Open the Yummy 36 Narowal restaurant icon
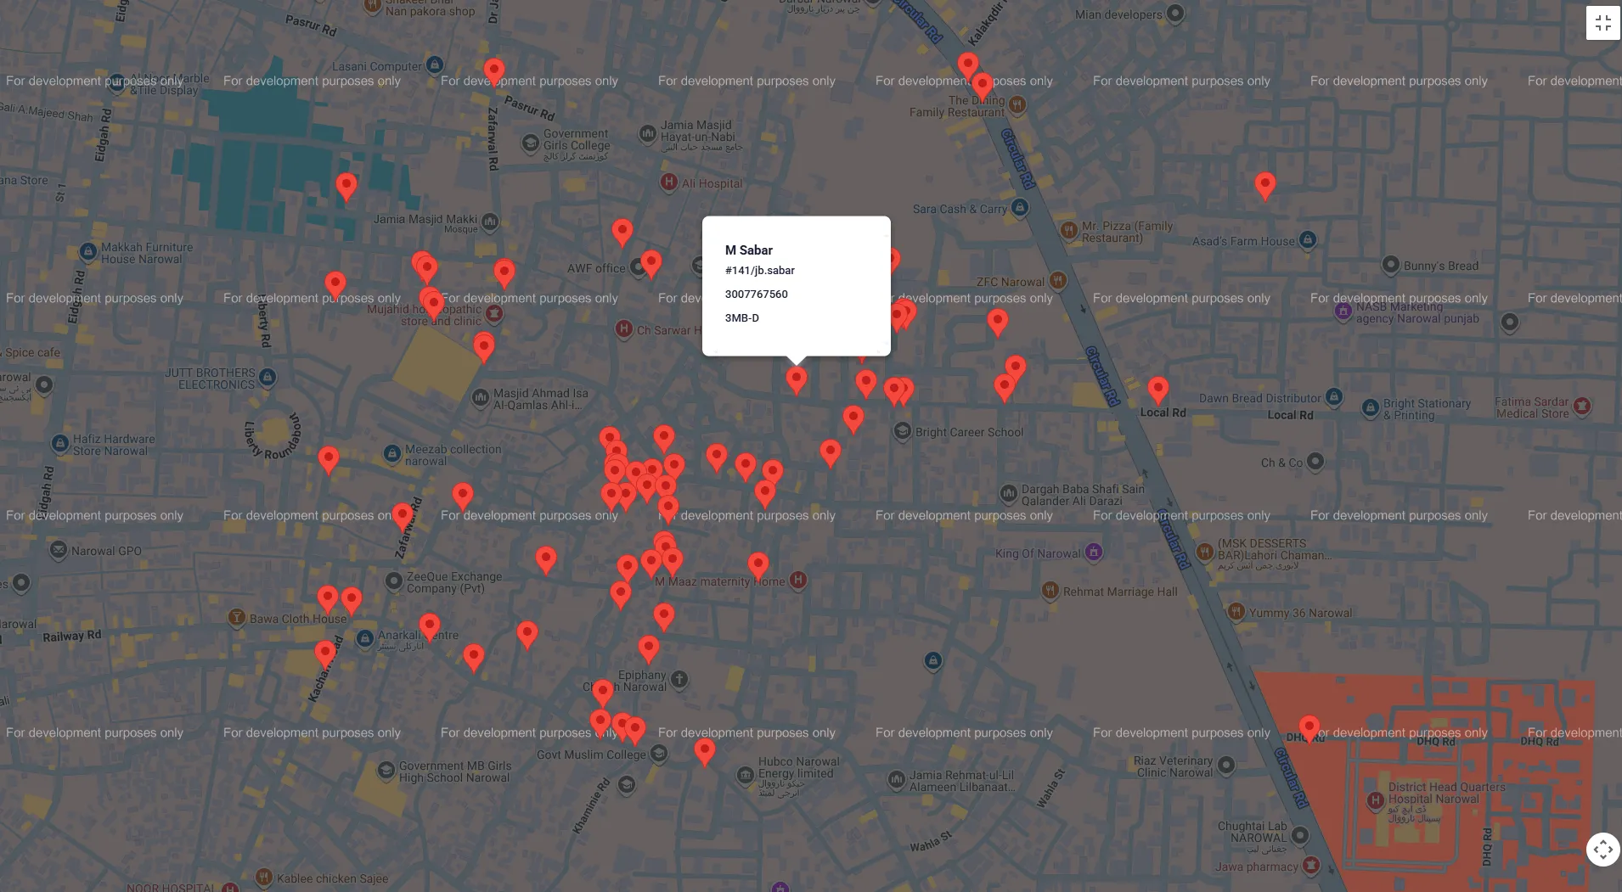This screenshot has width=1622, height=892. [x=1236, y=611]
